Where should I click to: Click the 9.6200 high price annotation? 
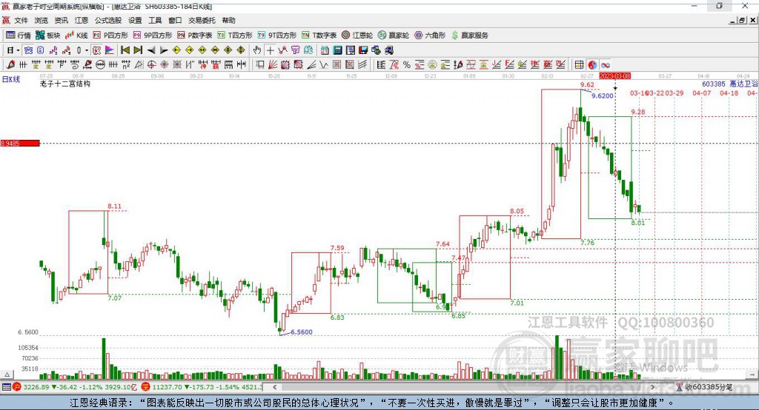click(603, 95)
